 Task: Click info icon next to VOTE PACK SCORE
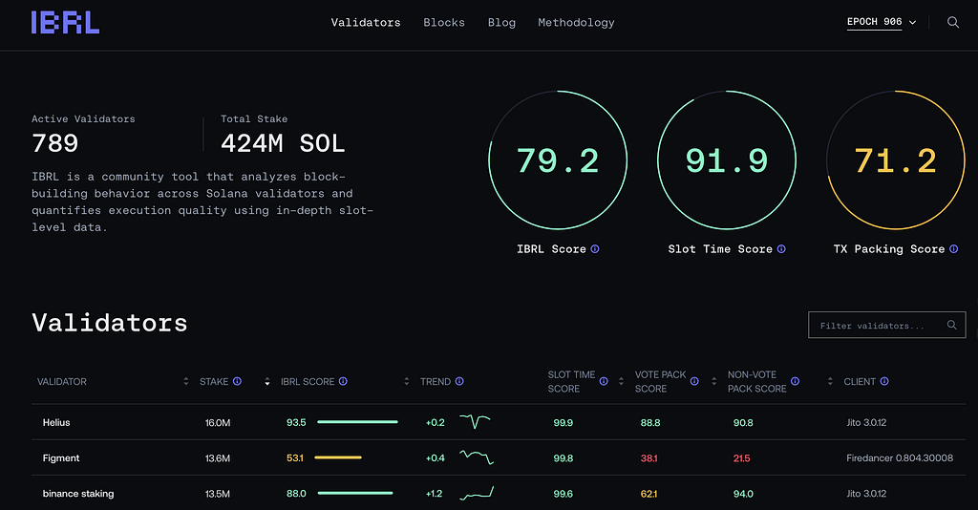tap(694, 382)
